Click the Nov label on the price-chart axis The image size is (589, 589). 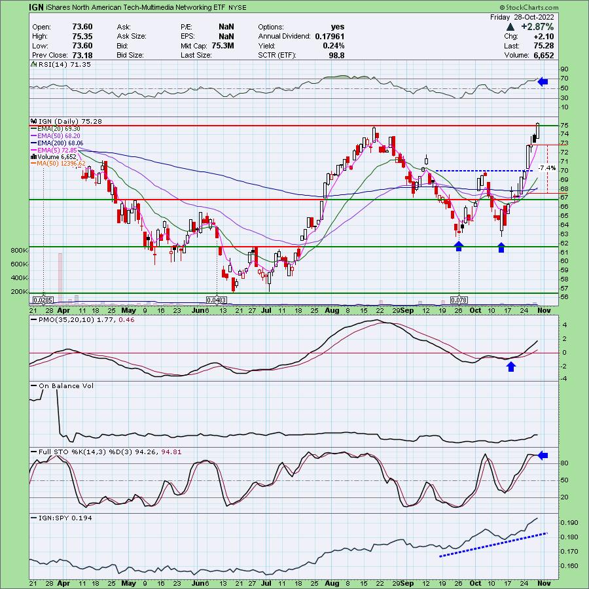544,310
